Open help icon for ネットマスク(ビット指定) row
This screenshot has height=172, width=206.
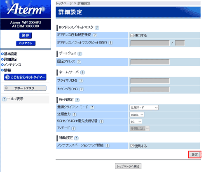point(110,43)
